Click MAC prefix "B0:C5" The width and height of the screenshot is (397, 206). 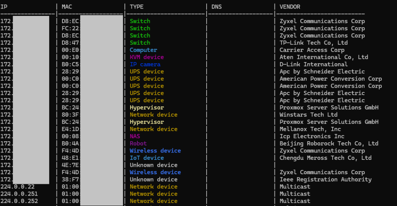pos(71,64)
